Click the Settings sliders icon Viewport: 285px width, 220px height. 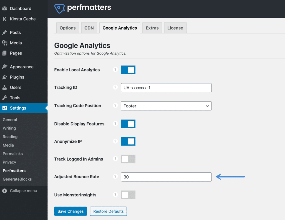[4, 108]
